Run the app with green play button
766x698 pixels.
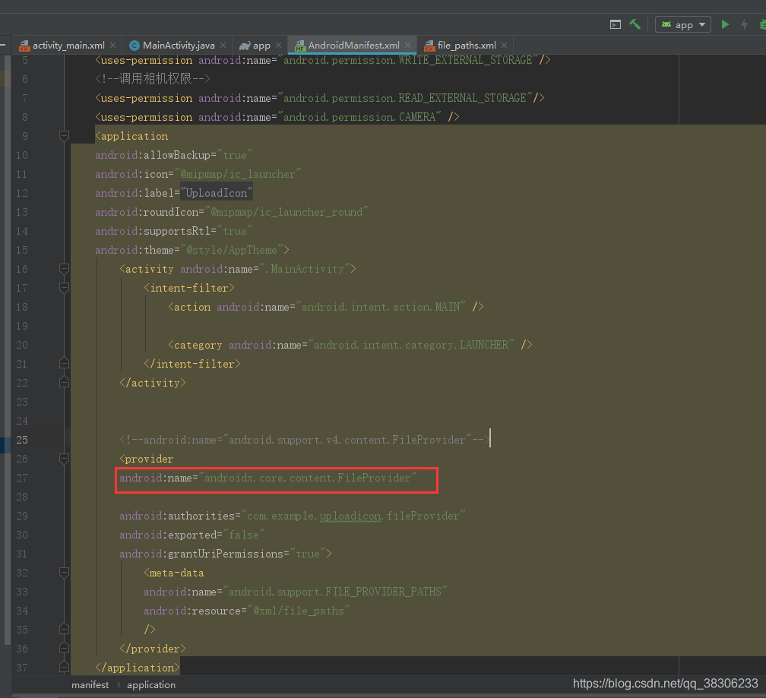tap(726, 24)
